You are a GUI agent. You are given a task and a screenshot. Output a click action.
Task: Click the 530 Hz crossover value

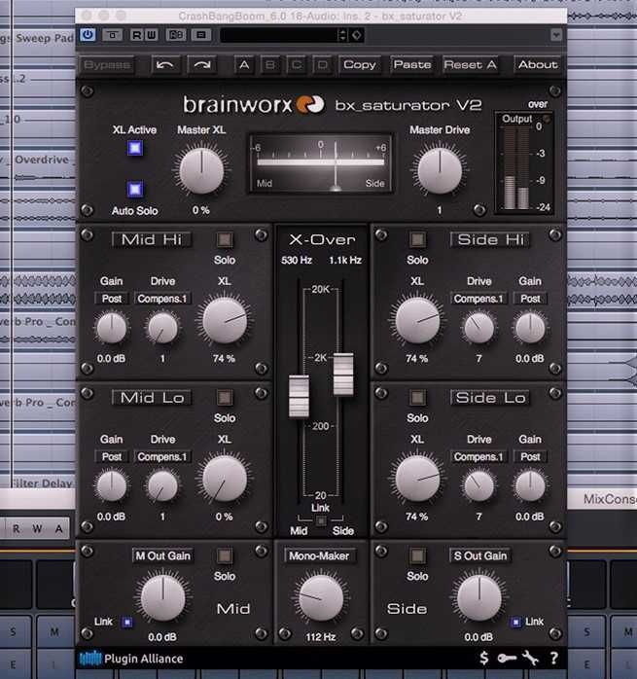pyautogui.click(x=297, y=261)
